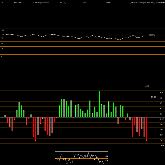Click the 50 label on RSI axis
The width and height of the screenshot is (165, 165).
[2, 43]
